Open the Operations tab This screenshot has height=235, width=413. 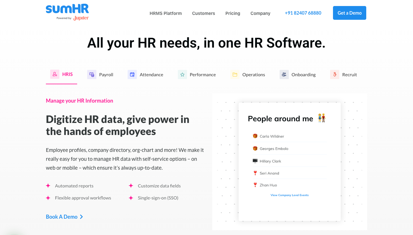(248, 75)
